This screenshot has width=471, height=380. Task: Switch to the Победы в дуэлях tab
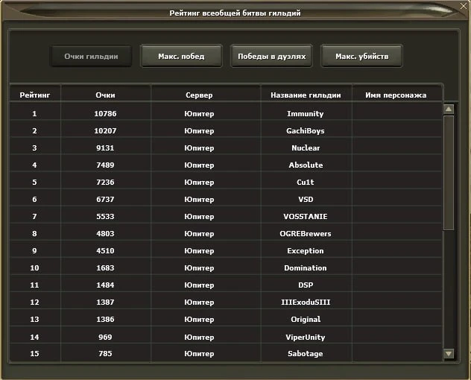coord(271,56)
